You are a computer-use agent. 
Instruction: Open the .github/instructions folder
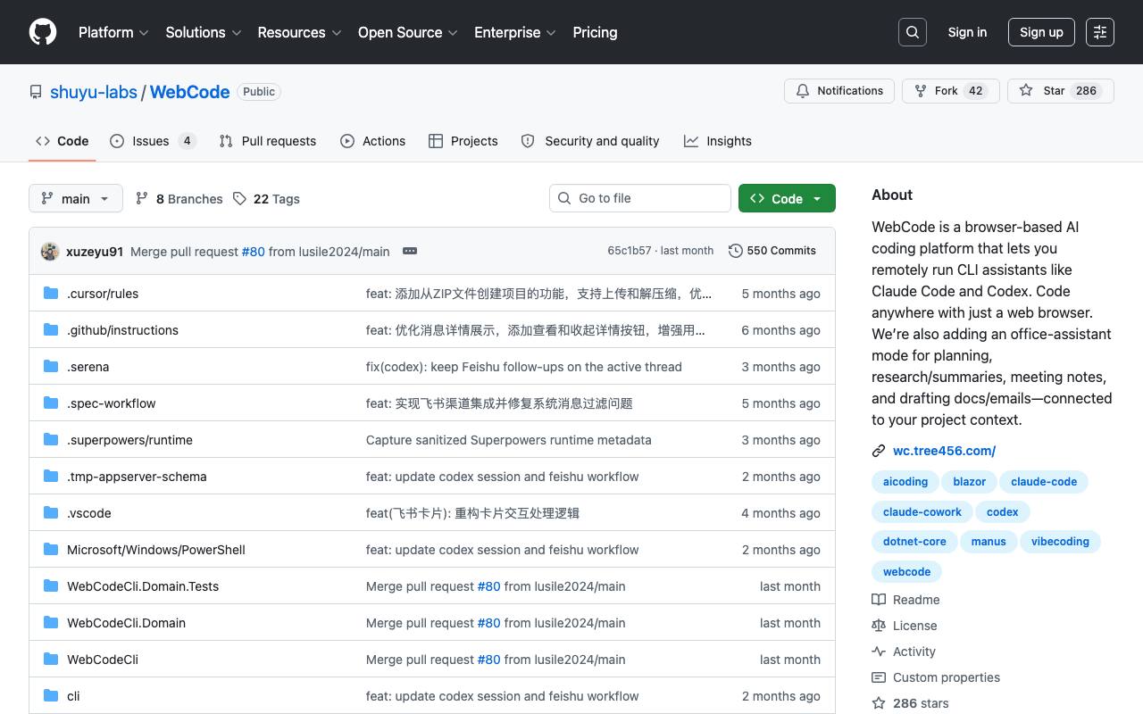point(122,330)
